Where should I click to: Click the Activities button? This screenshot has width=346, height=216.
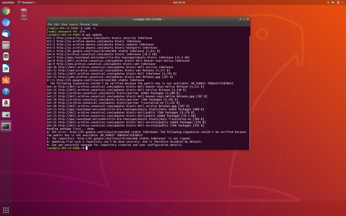8,2
